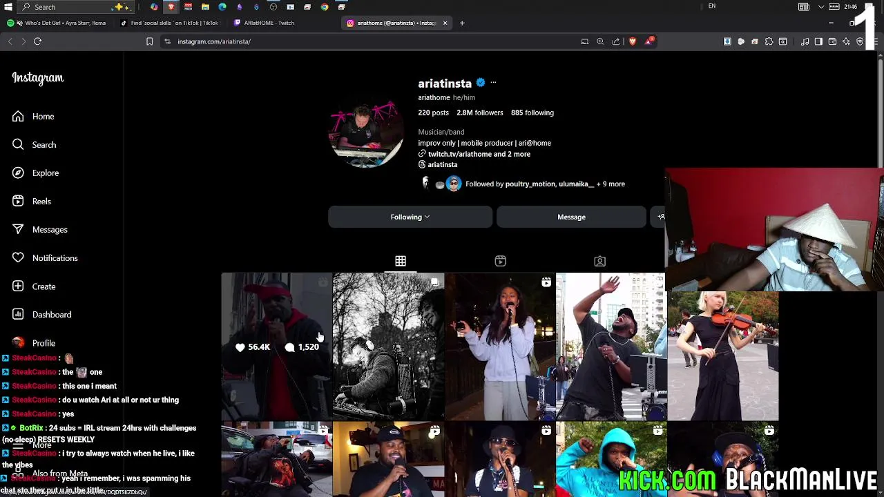The image size is (884, 497).
Task: Open a new browser tab
Action: [462, 23]
